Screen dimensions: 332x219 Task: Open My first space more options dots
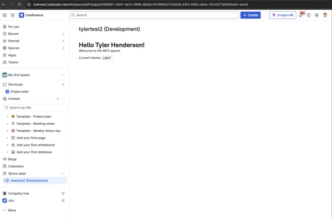coord(63,75)
